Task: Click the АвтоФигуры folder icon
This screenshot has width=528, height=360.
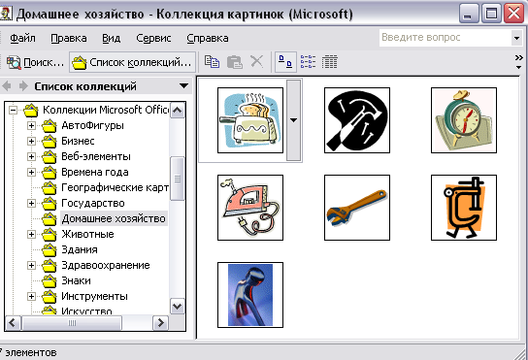Action: [49, 125]
